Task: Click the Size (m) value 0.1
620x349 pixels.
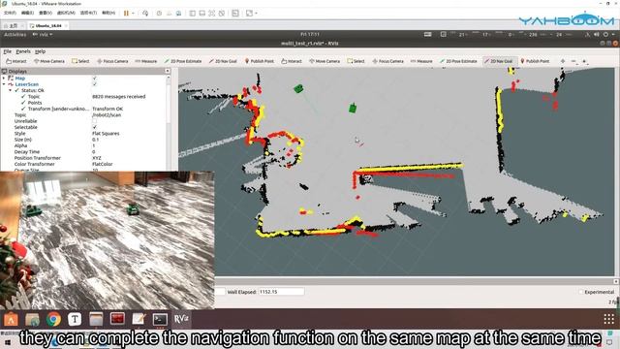Action: point(95,140)
